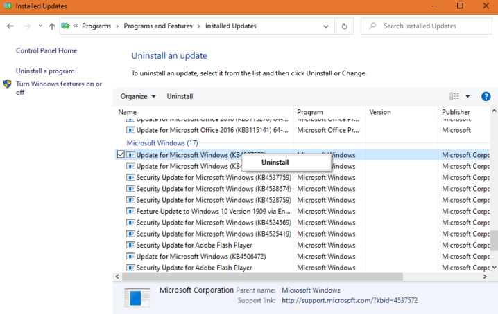The image size is (498, 314).
Task: Click the Search Installed Updates field
Action: pos(427,26)
